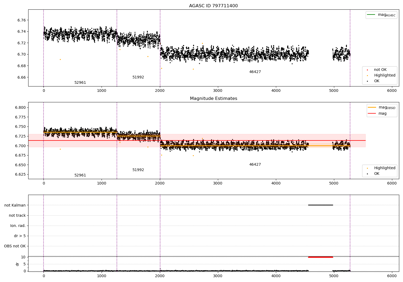Click OBSID label 52961 in Magnitude Estimates plot
This screenshot has width=403, height=282.
pyautogui.click(x=80, y=175)
